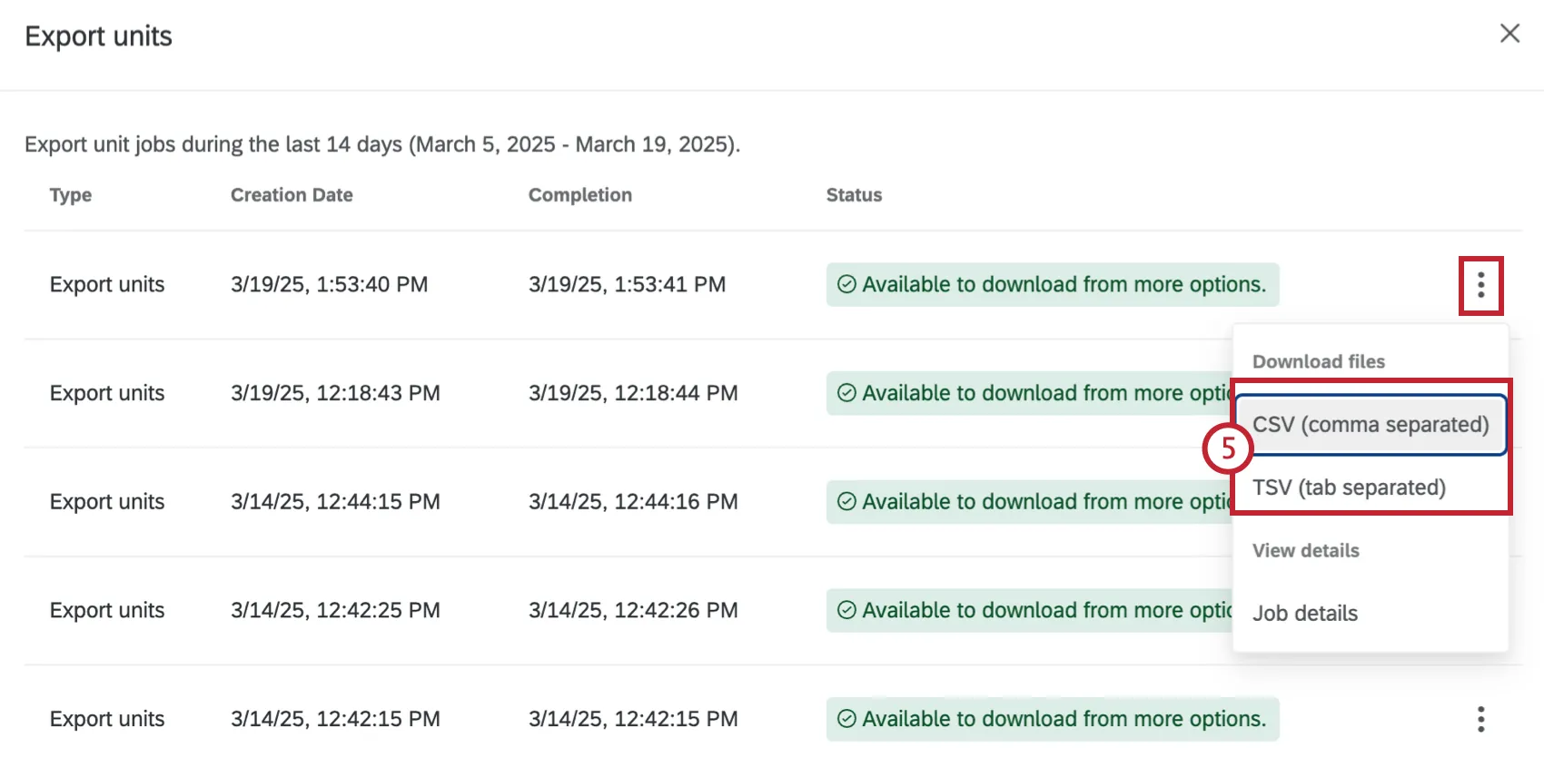1544x768 pixels.
Task: Click status badge for 1:53:40 PM export
Action: coord(1052,285)
